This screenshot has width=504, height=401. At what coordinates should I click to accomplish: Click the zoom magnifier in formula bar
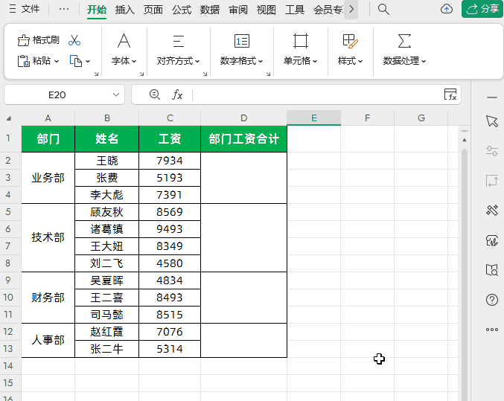tap(155, 94)
